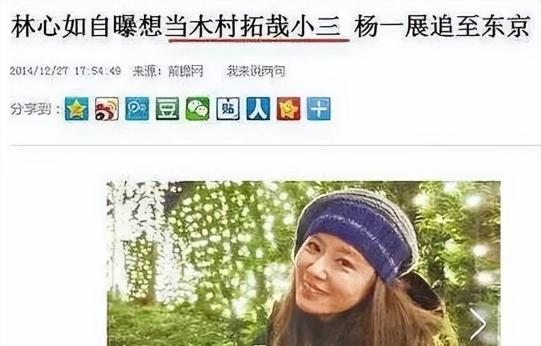Share via Tencent Weibo icon
Viewport: 541px width, 346px height.
tap(137, 109)
